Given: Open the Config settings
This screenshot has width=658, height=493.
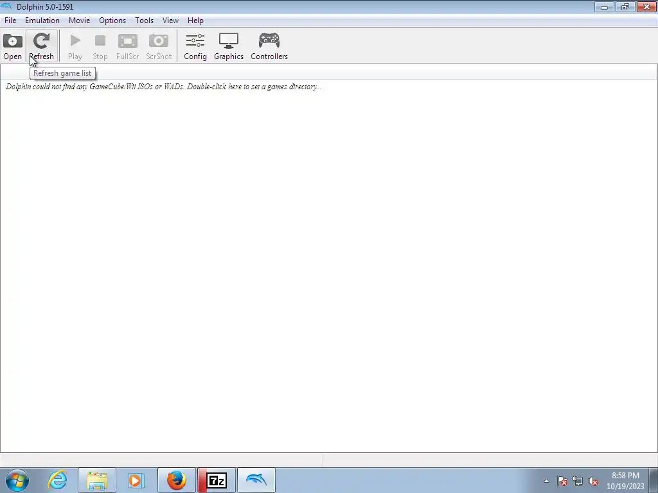Looking at the screenshot, I should pos(195,46).
